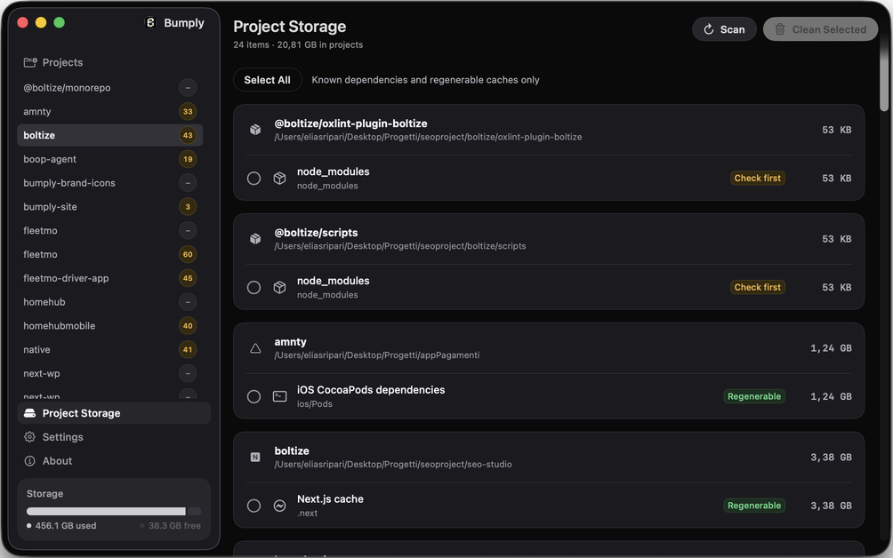Click Regenerable tag on iOS CocoaPods dependencies
893x558 pixels.
[754, 396]
